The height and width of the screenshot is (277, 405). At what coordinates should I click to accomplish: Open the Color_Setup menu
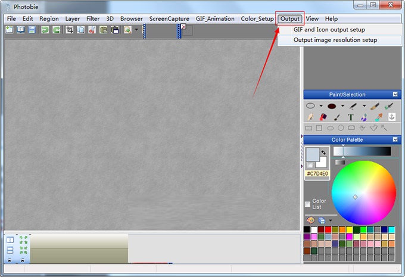[x=257, y=18]
